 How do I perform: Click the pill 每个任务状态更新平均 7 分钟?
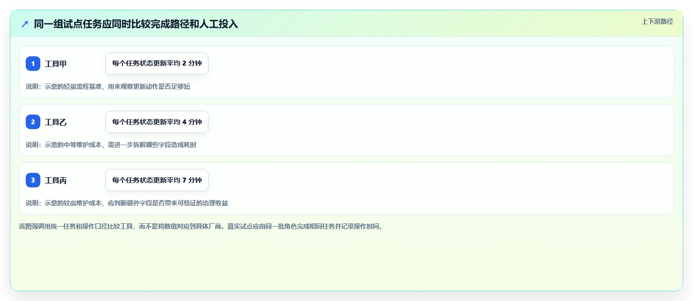[157, 180]
